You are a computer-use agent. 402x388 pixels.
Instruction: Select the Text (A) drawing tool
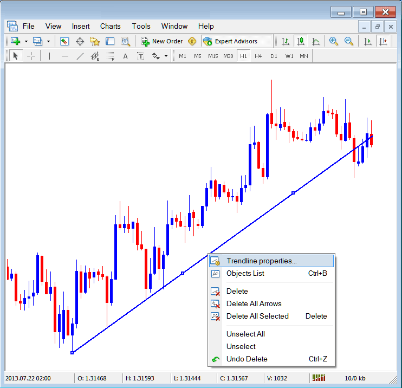tap(125, 56)
